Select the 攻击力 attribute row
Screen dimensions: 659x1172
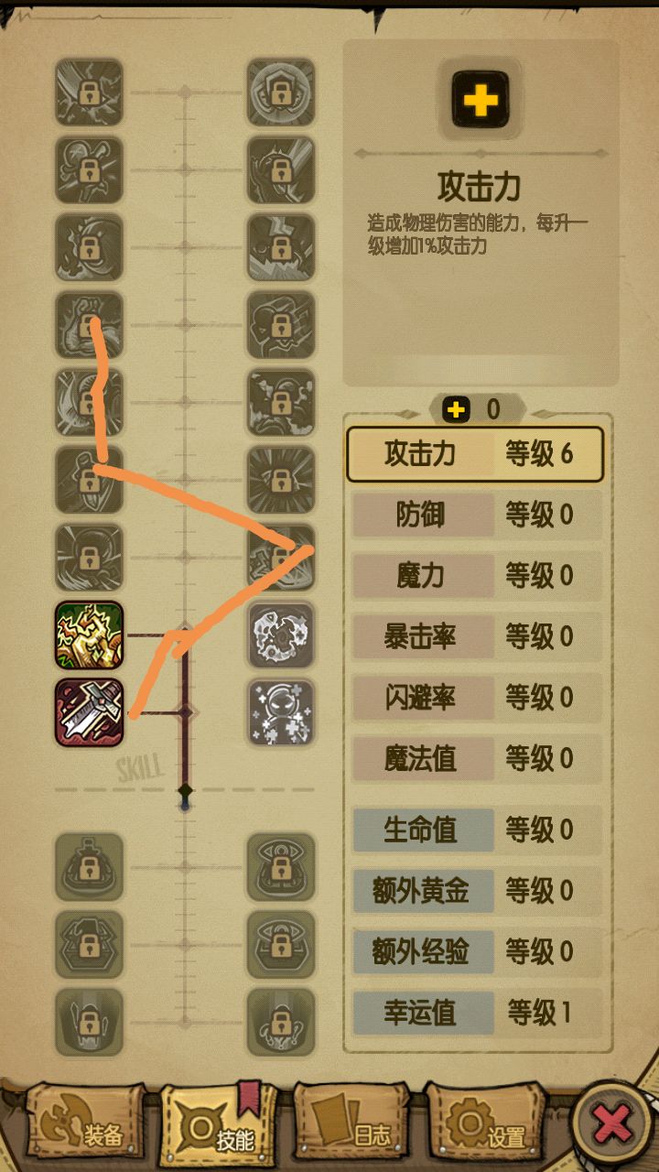coord(475,454)
